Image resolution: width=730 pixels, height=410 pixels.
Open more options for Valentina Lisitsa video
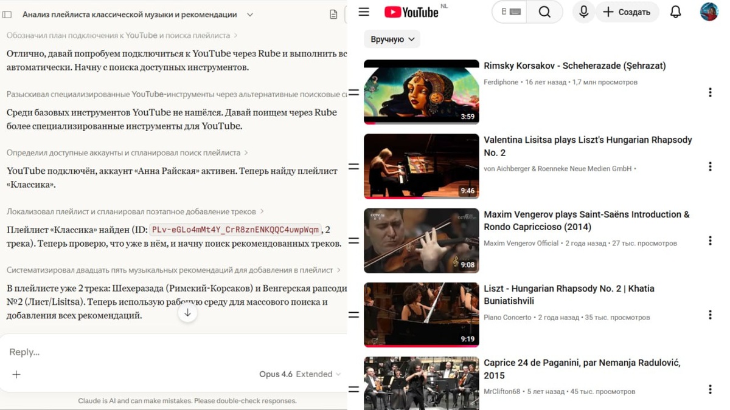[x=710, y=166]
